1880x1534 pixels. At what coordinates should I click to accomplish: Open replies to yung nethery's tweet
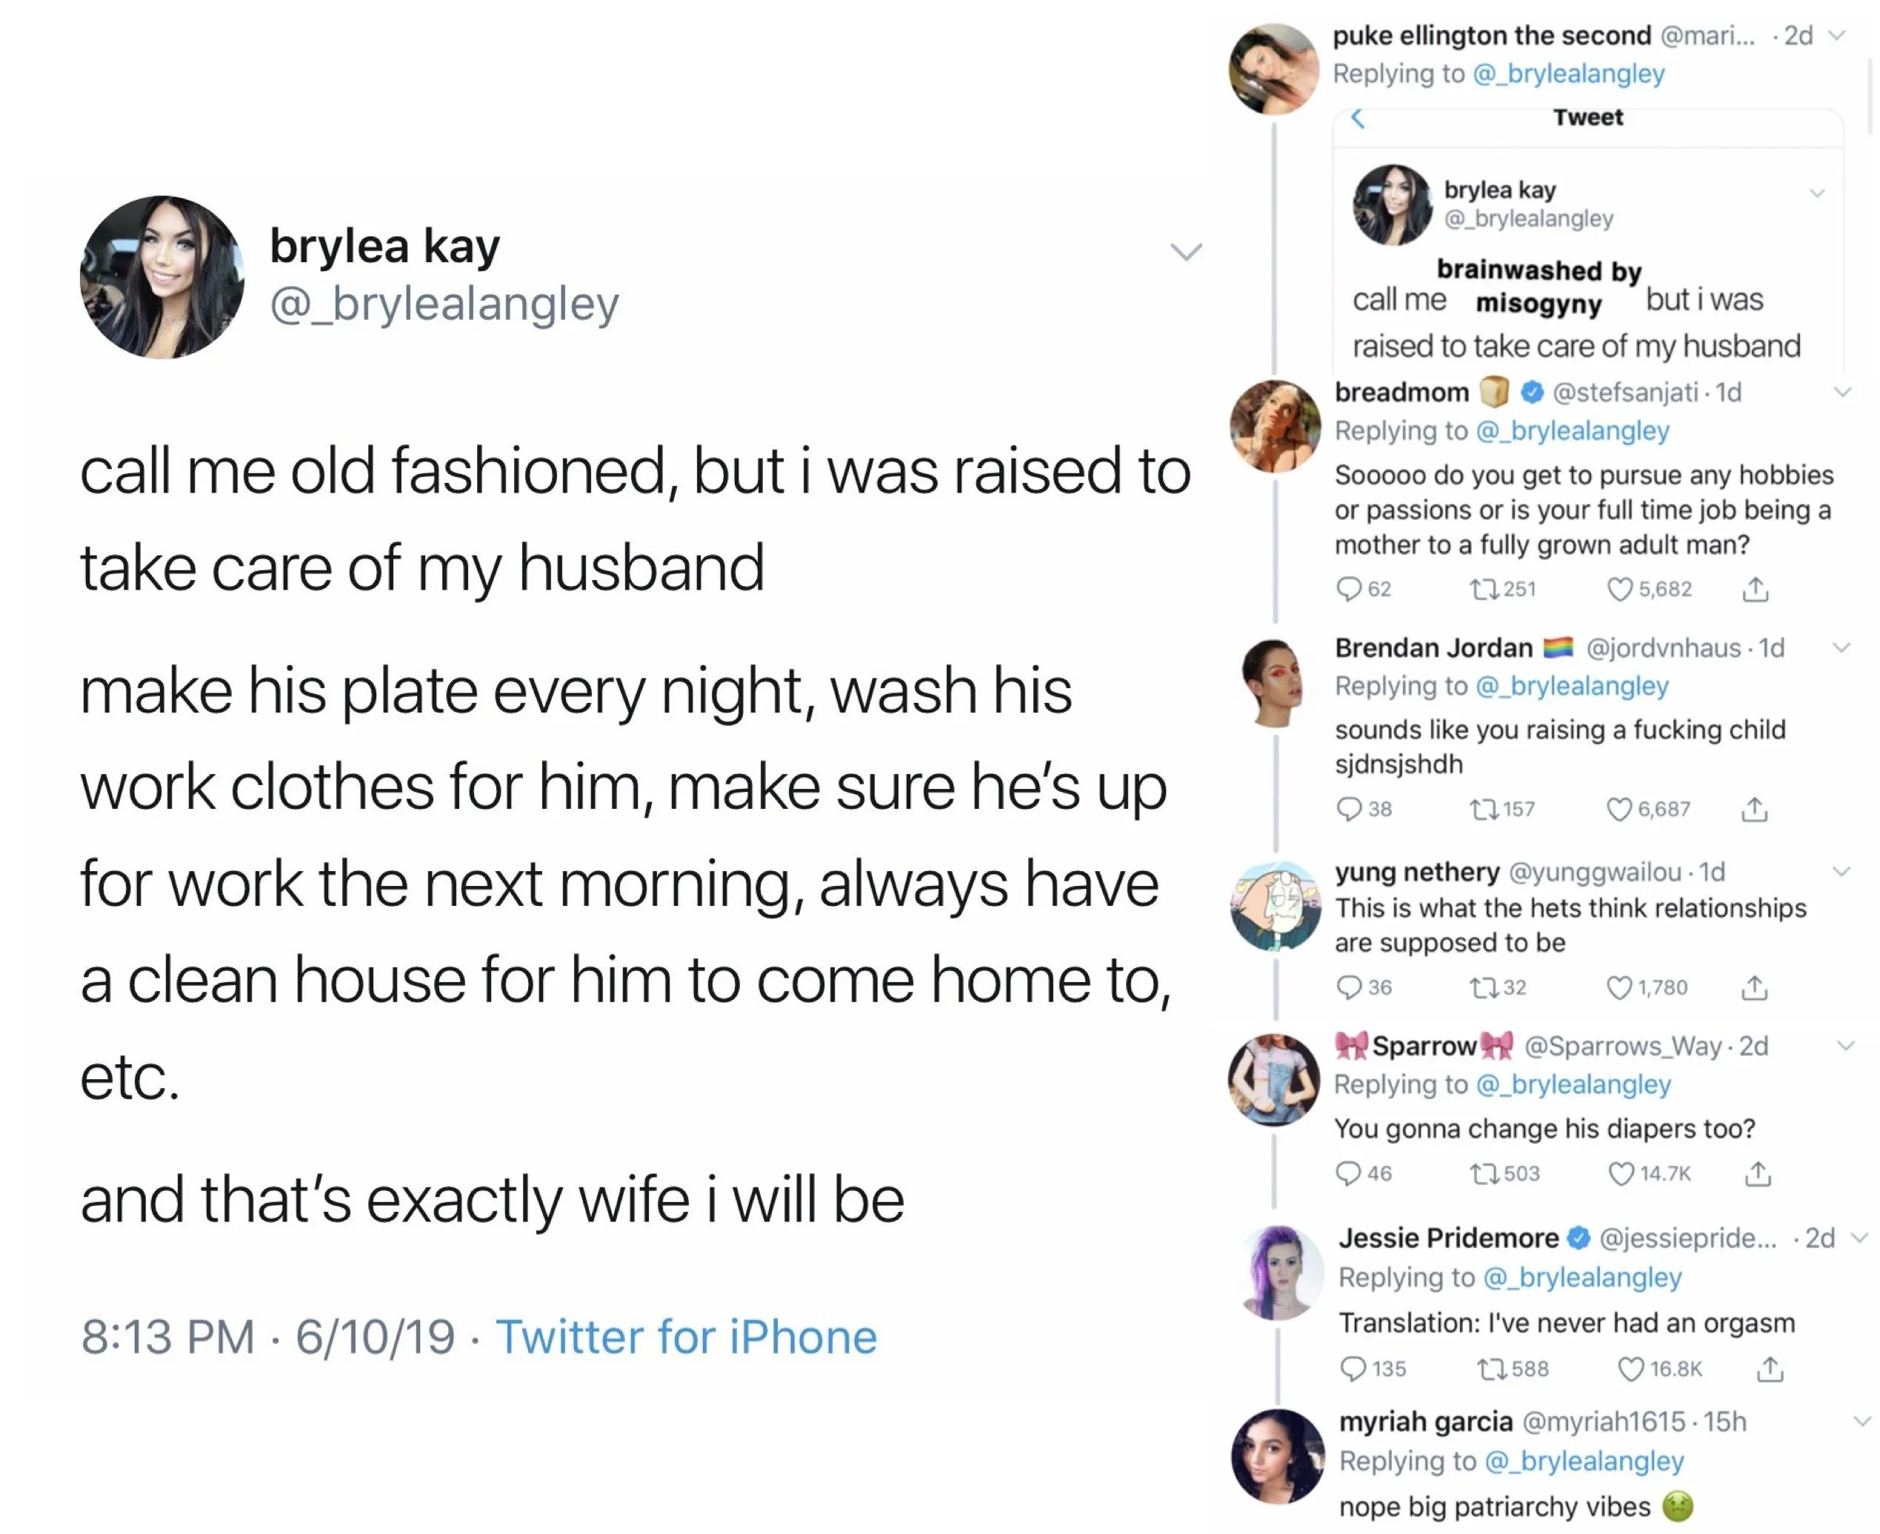[1349, 987]
